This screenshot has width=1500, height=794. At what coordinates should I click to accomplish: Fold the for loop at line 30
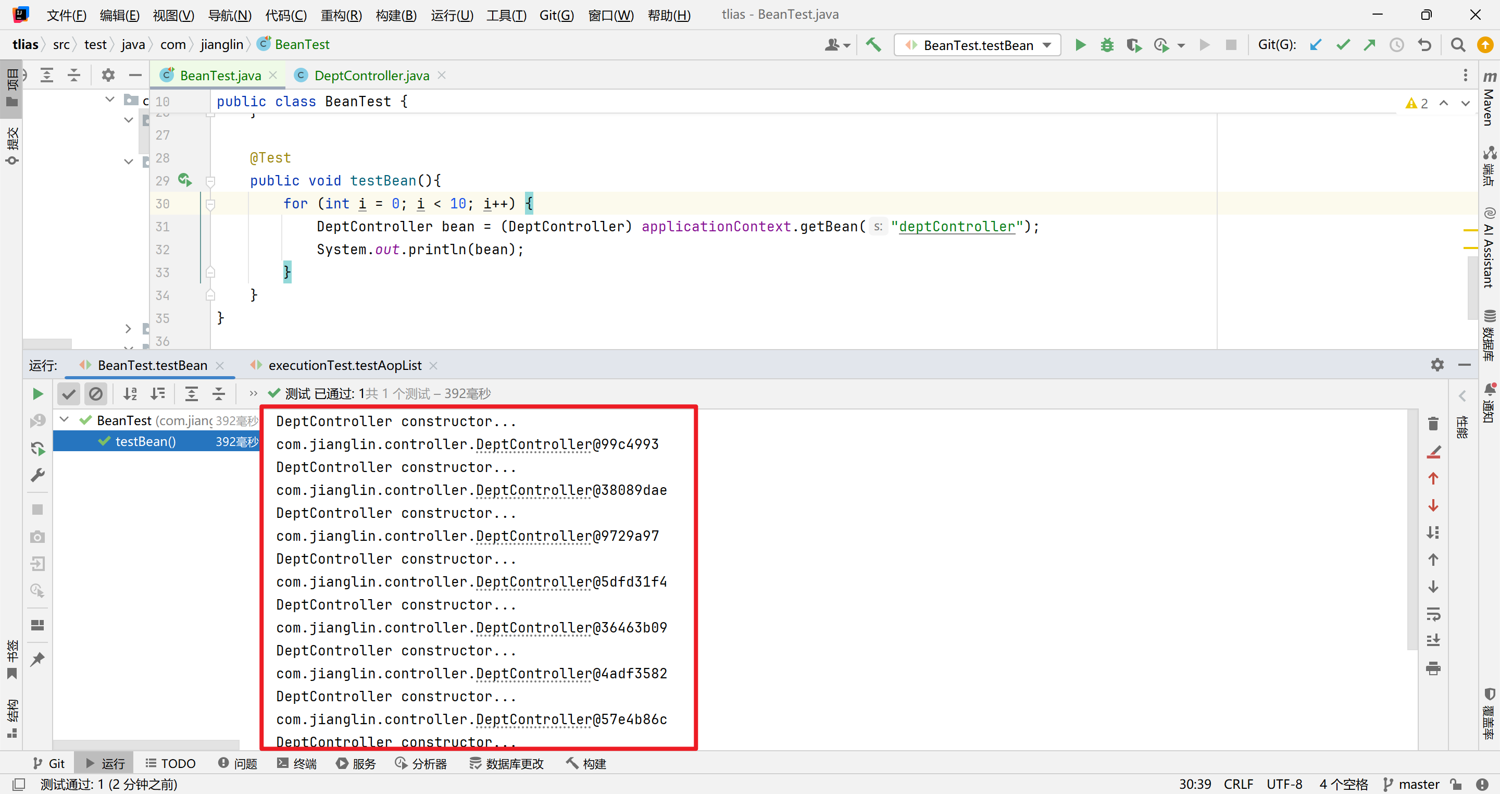pyautogui.click(x=210, y=204)
